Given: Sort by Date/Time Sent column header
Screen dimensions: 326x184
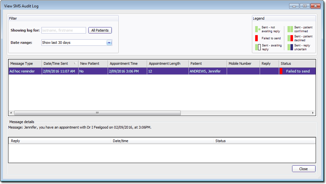Looking at the screenshot, I should coord(60,63).
